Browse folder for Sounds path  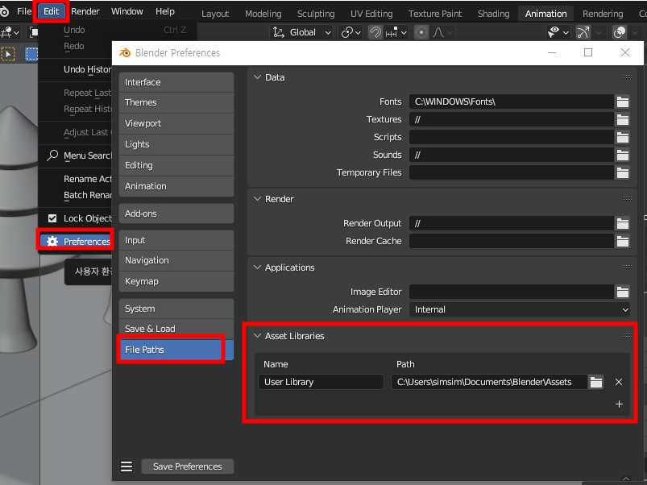click(623, 155)
